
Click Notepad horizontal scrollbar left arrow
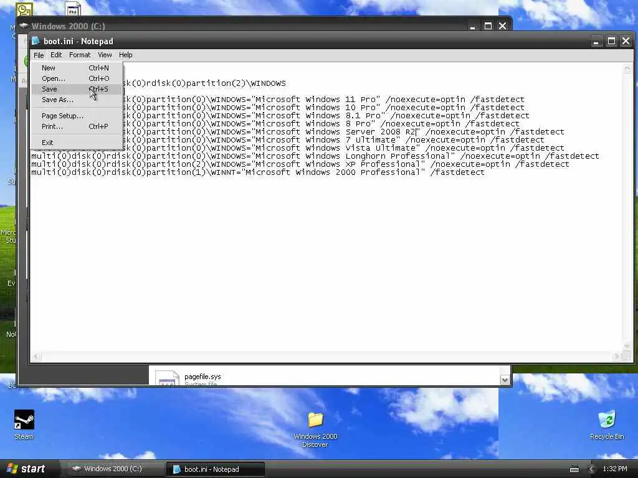click(36, 357)
